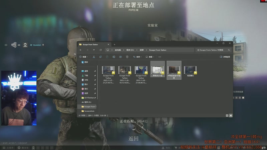Toggle the eye visibility icon in game lobby
The width and height of the screenshot is (267, 150).
pyautogui.click(x=6, y=45)
